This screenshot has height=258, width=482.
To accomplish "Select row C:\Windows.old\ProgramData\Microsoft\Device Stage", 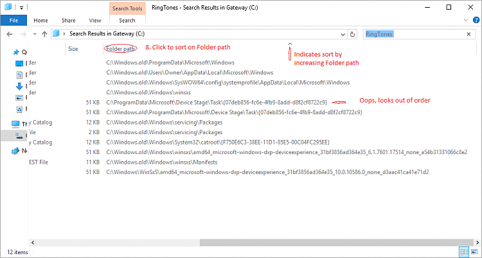I will [x=251, y=112].
